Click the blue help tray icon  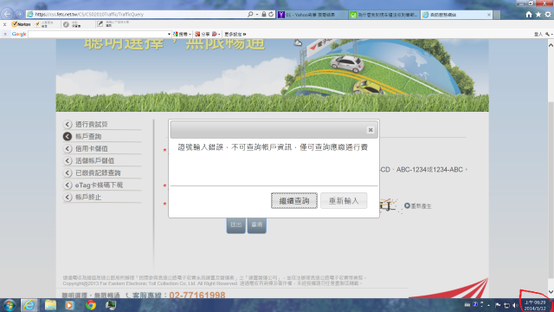pyautogui.click(x=475, y=304)
